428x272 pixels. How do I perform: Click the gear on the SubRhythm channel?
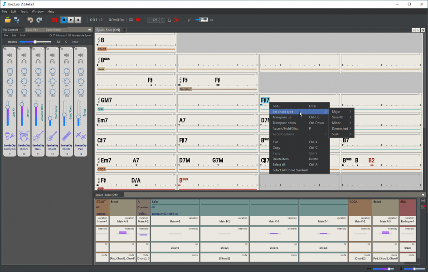5,49
